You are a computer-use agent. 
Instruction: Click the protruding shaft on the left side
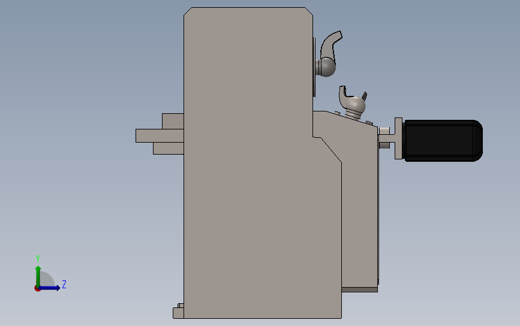[160, 136]
